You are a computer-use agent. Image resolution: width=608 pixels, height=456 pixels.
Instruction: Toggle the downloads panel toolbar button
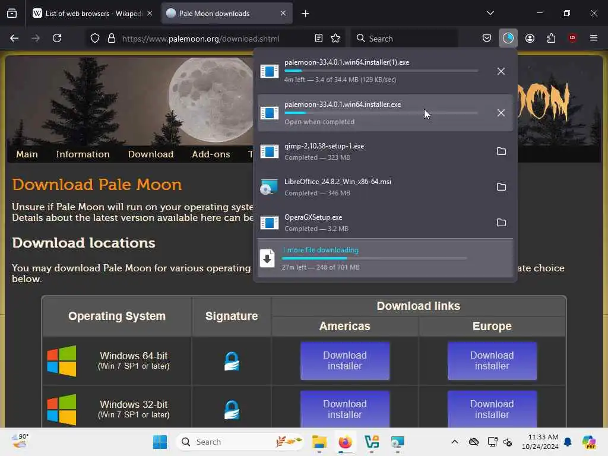point(508,38)
